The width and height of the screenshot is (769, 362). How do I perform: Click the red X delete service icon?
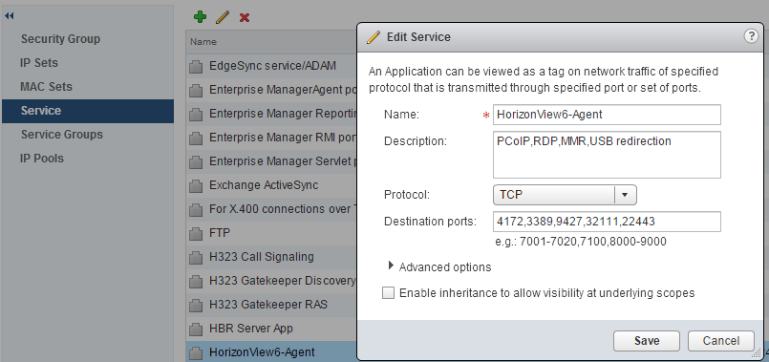tap(245, 17)
